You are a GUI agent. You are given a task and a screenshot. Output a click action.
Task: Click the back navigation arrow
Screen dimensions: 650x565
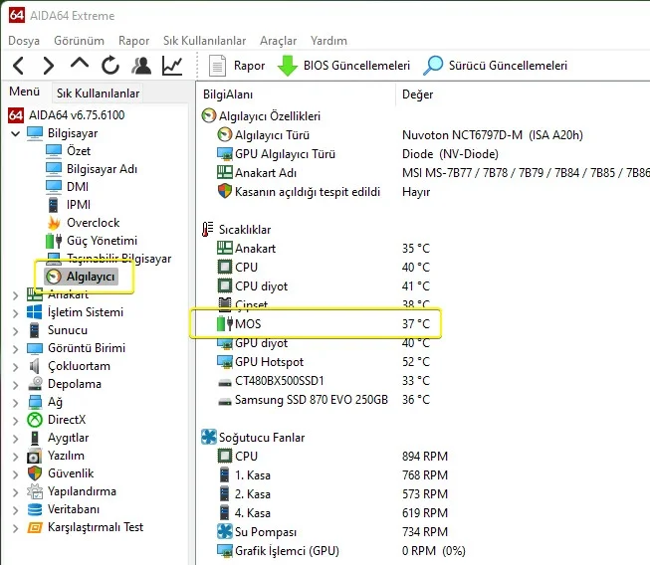click(19, 66)
